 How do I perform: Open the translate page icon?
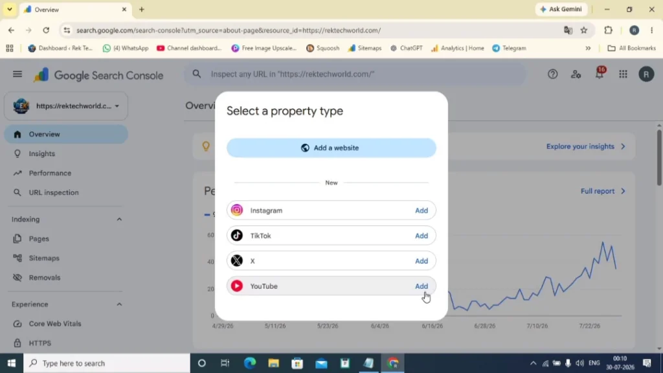pyautogui.click(x=568, y=30)
